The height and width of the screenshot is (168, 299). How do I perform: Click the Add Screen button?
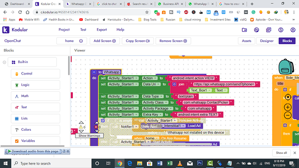click(104, 41)
